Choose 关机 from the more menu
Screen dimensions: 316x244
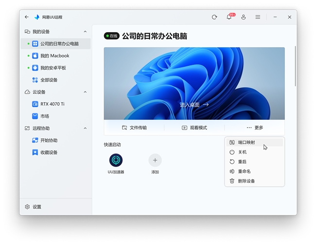(255, 152)
